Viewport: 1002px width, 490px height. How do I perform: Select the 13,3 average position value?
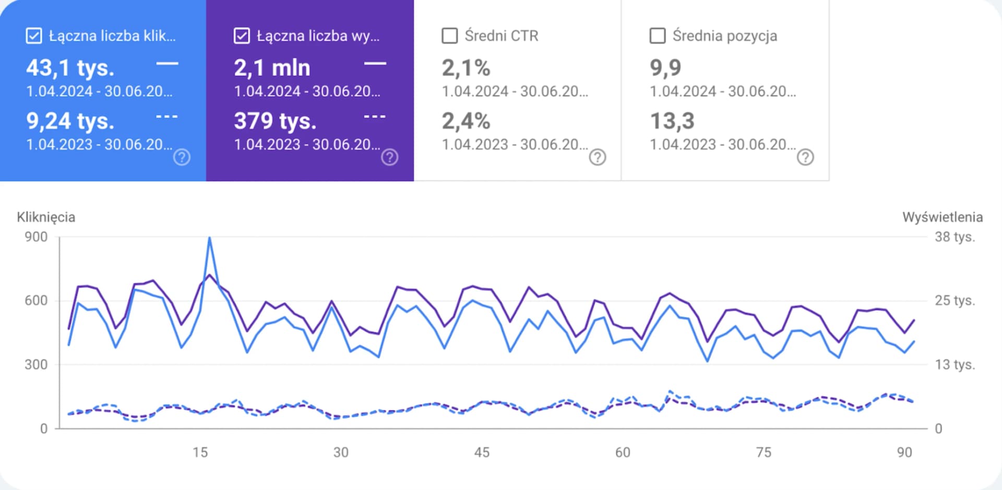(672, 121)
